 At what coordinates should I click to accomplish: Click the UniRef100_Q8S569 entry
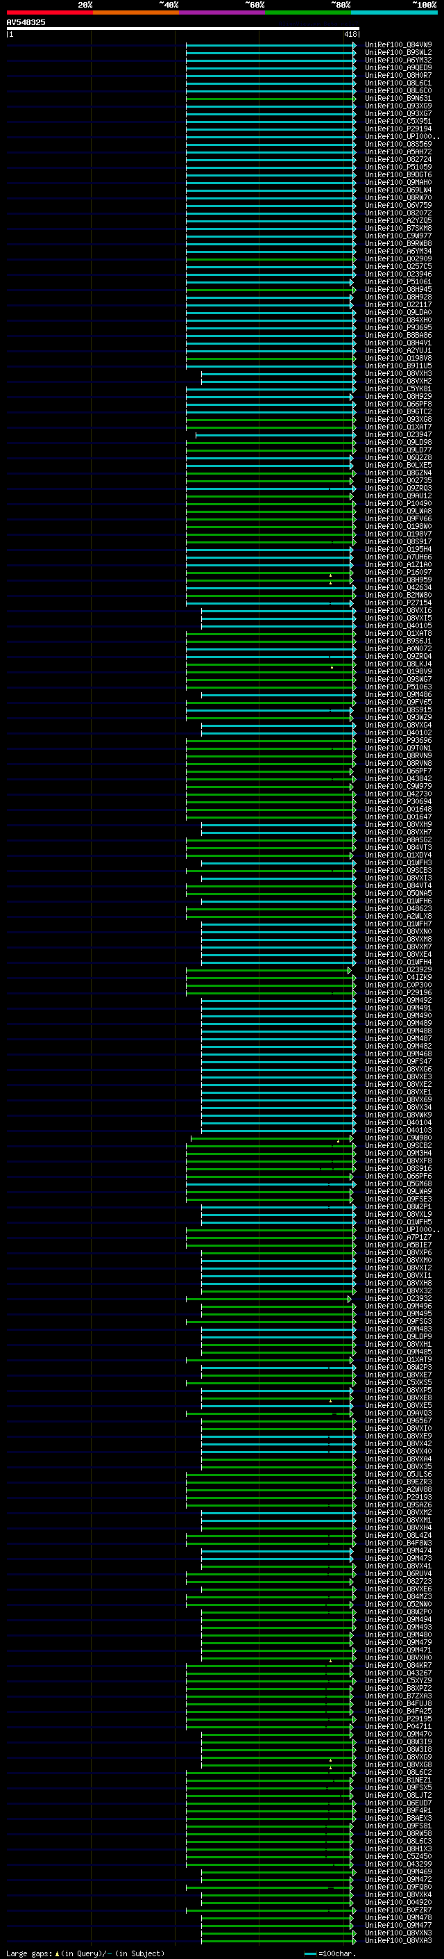(x=398, y=145)
